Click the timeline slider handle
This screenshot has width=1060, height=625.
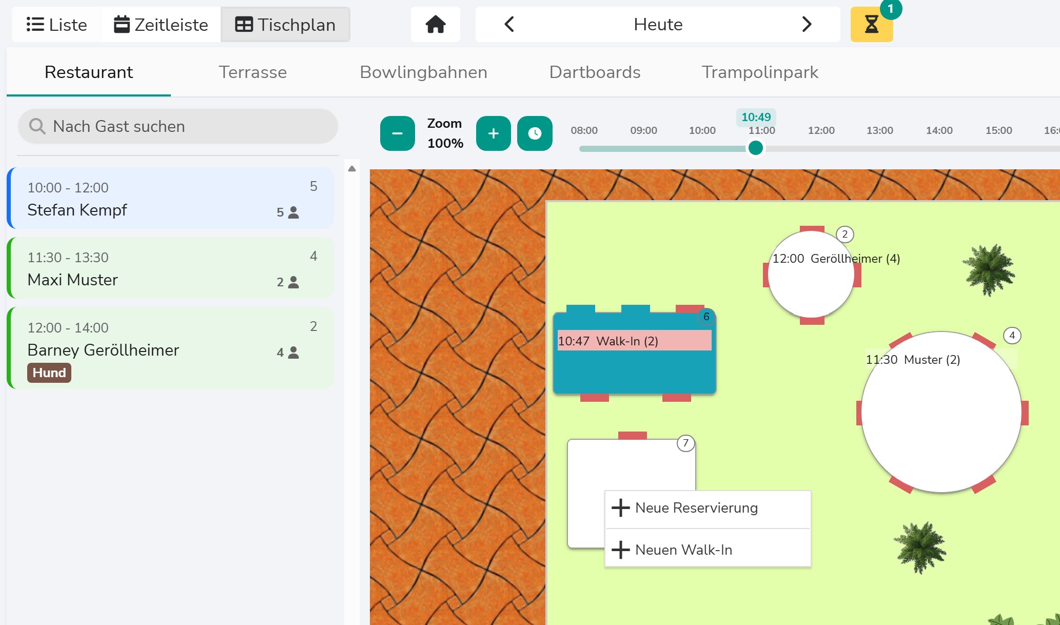[755, 148]
